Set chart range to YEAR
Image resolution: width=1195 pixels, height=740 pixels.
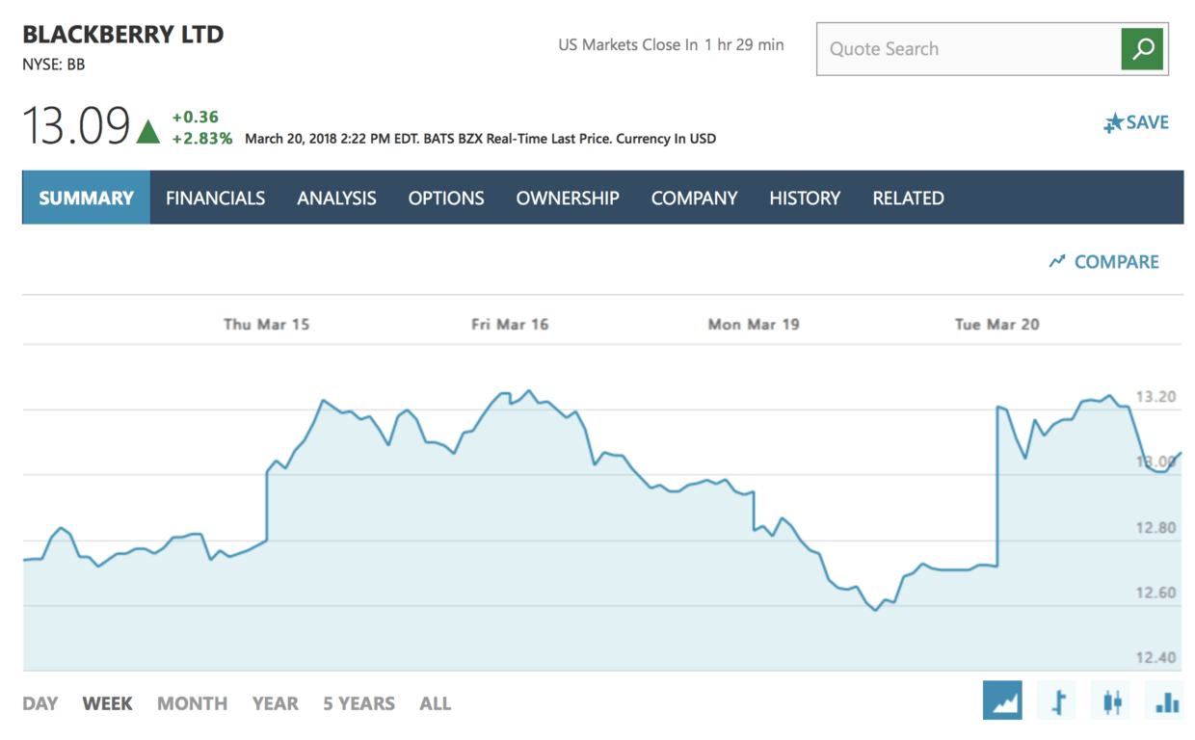point(275,703)
